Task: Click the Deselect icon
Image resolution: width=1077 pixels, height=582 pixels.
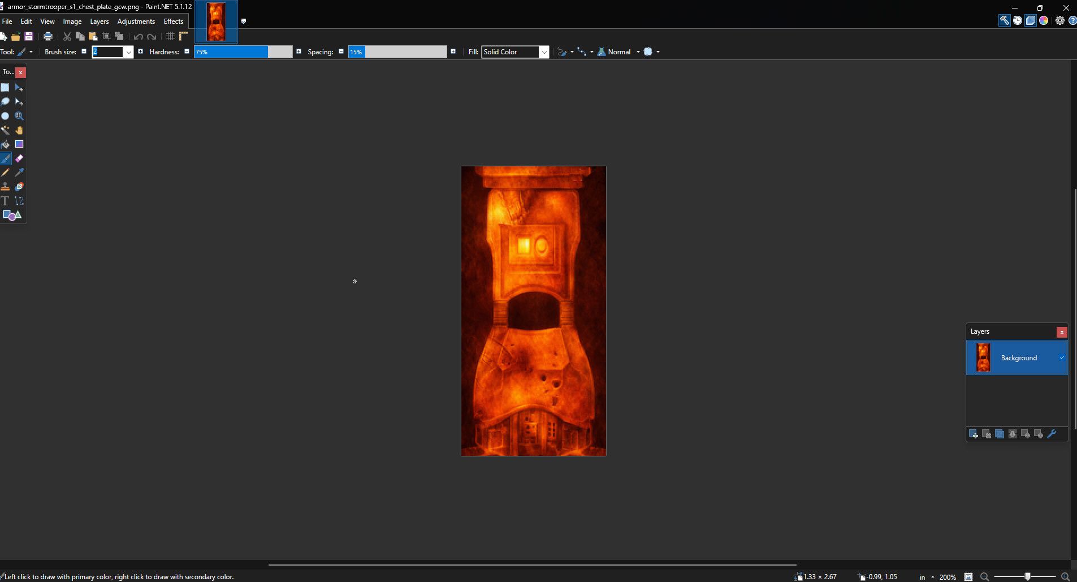Action: click(119, 36)
